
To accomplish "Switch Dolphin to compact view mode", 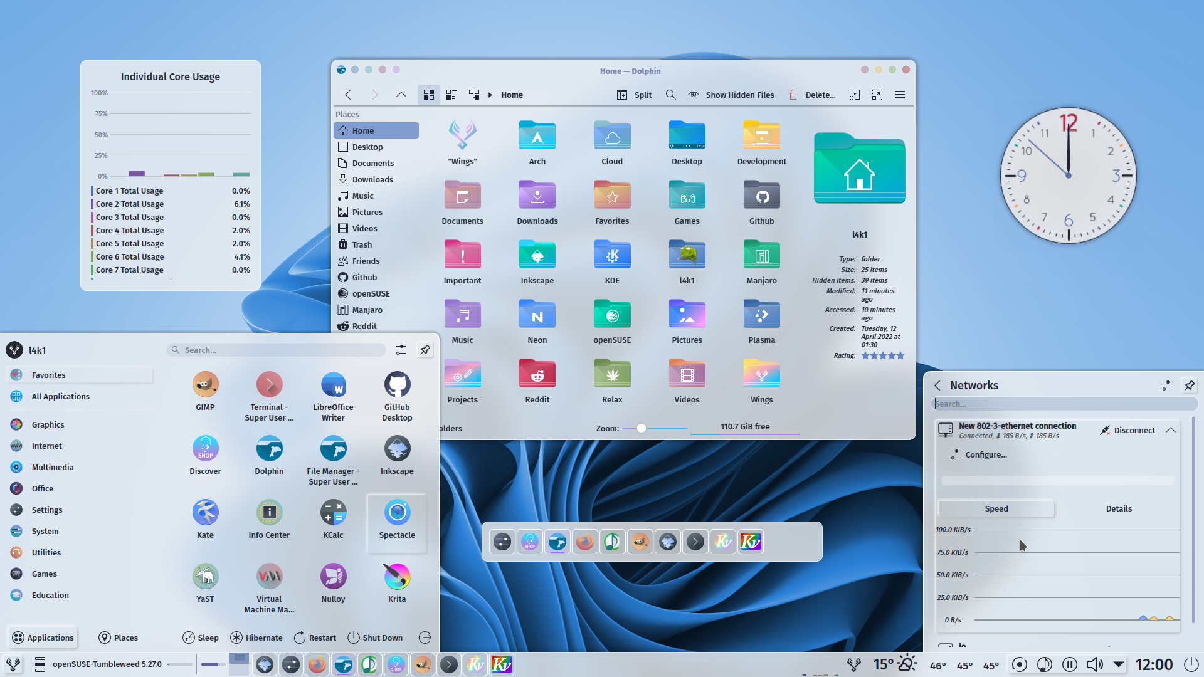I will [451, 95].
